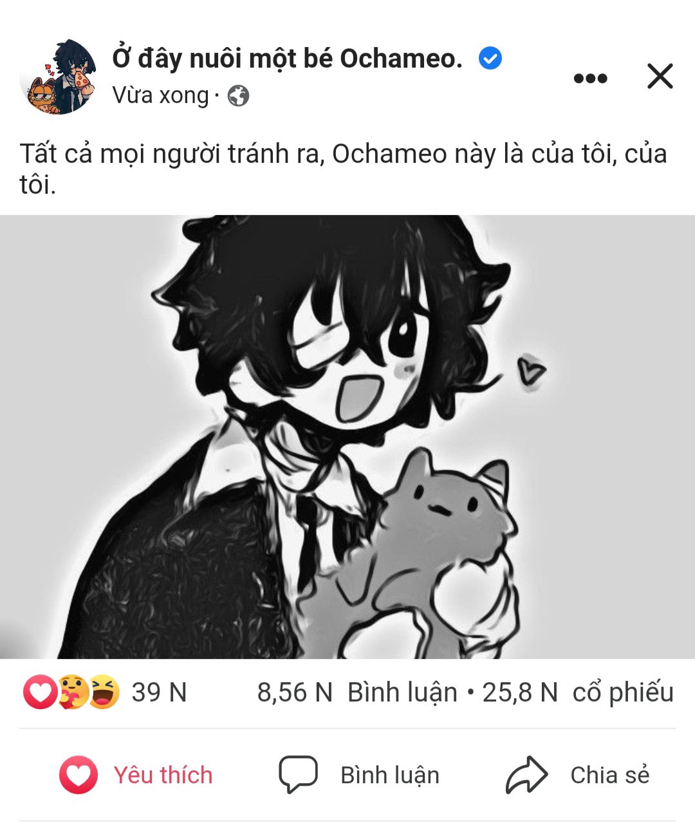695x825 pixels.
Task: Click the Chia sẻ button label
Action: click(x=610, y=775)
